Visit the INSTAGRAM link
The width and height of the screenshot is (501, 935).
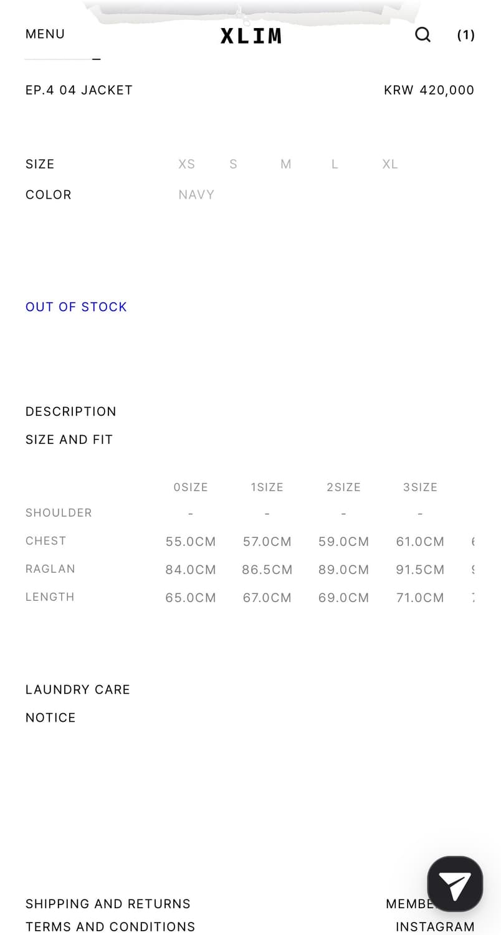[435, 927]
